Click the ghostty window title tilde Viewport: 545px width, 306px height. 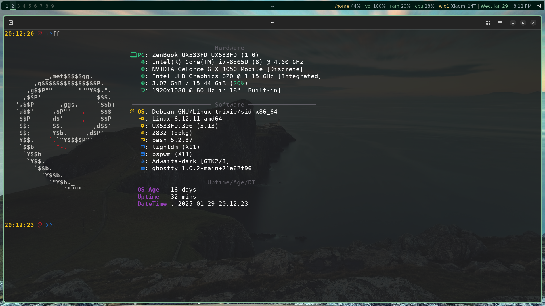[272, 23]
